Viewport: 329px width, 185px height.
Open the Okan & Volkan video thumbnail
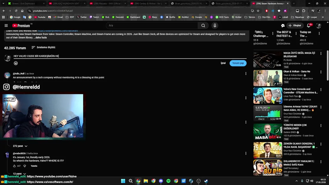[x=268, y=78]
